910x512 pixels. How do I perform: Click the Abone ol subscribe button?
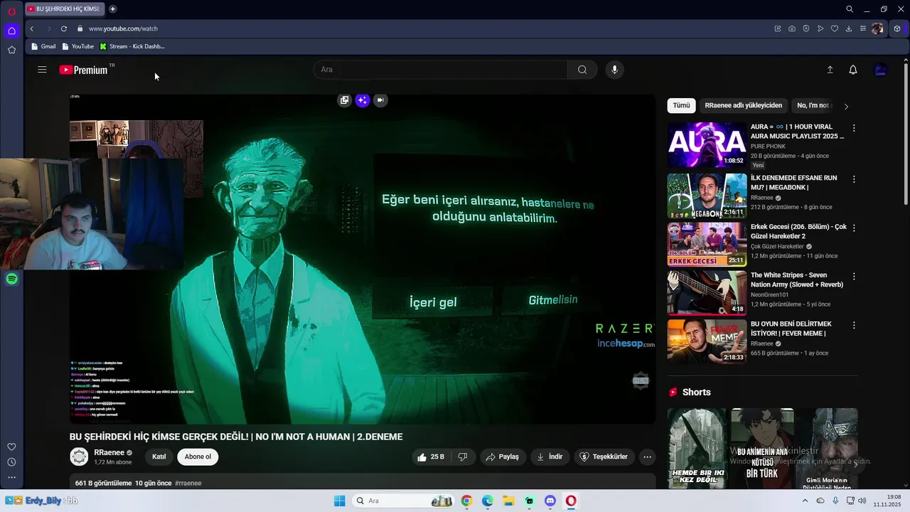(198, 457)
